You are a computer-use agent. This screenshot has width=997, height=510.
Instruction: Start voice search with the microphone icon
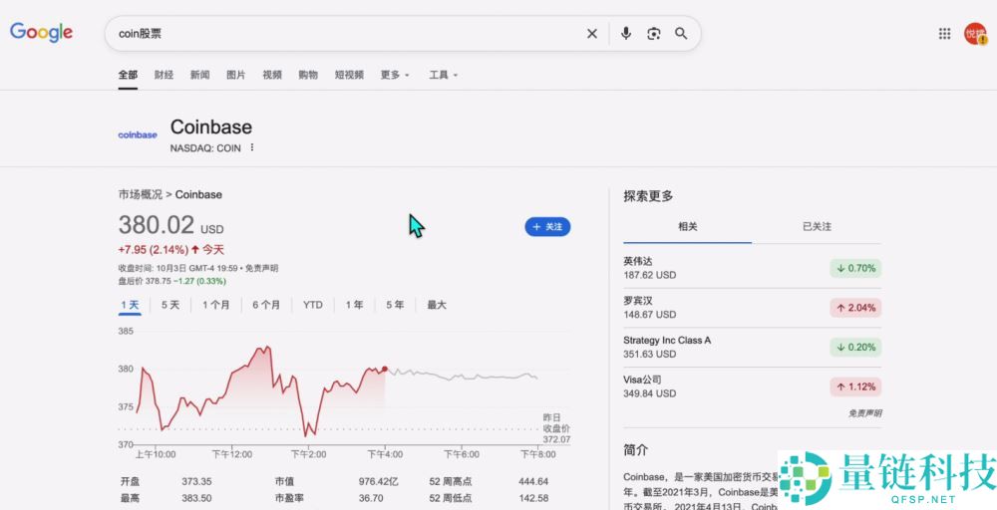pyautogui.click(x=626, y=34)
